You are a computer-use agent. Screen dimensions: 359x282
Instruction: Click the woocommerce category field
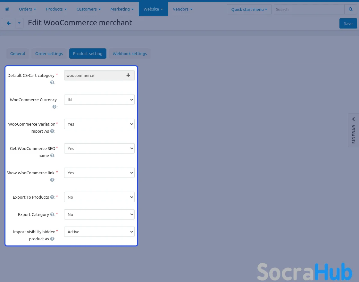click(93, 75)
